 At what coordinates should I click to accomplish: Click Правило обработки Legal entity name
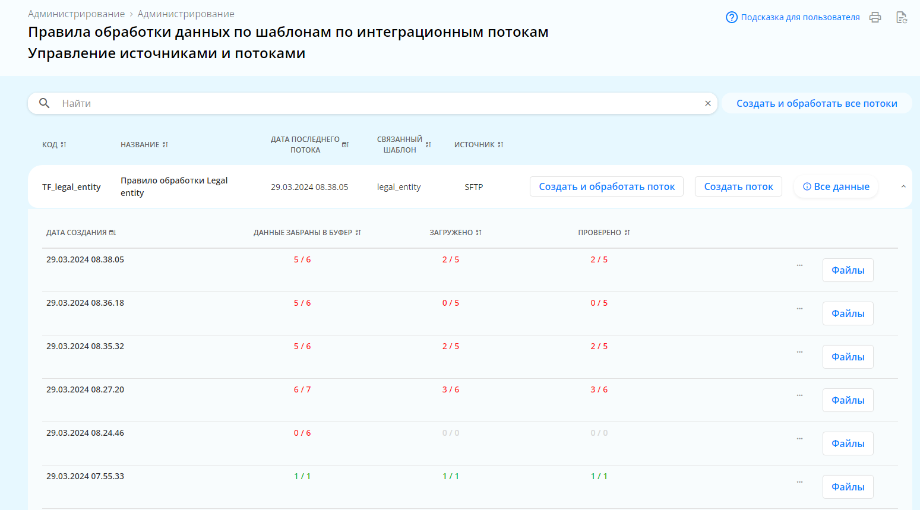point(174,186)
